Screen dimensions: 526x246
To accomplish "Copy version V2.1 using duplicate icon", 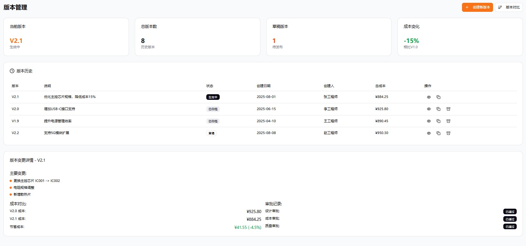I will click(x=438, y=97).
